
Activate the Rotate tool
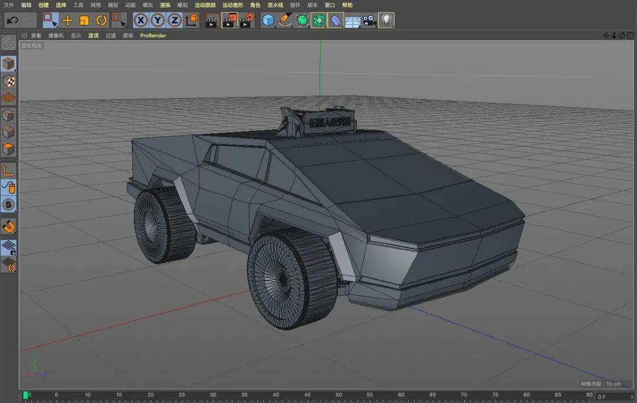pyautogui.click(x=101, y=20)
